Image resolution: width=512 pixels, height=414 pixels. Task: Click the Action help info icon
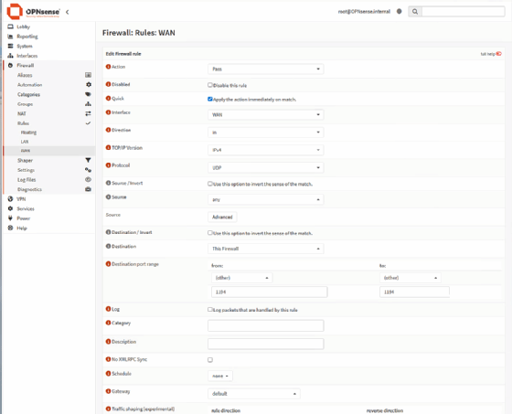coord(108,67)
